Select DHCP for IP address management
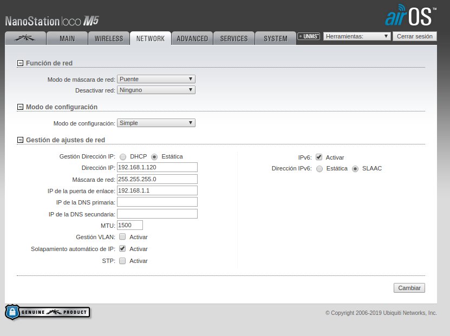The image size is (450, 336). click(123, 157)
